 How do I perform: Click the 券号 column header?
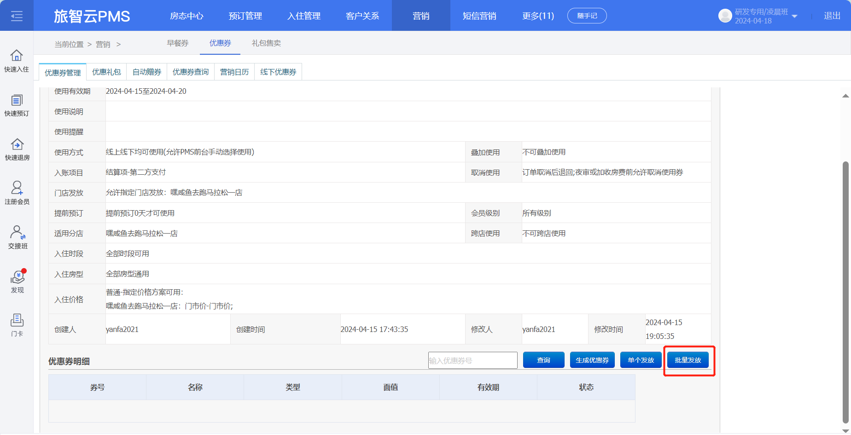[97, 387]
